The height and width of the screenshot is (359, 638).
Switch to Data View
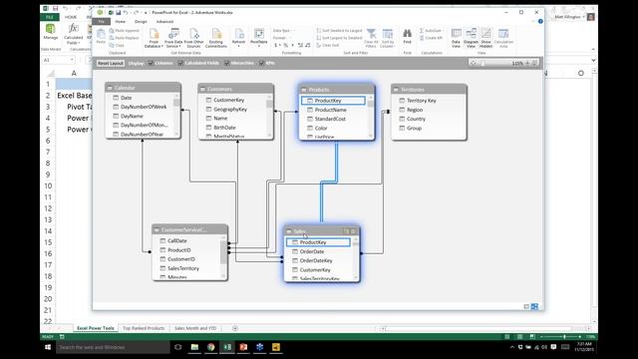[457, 38]
